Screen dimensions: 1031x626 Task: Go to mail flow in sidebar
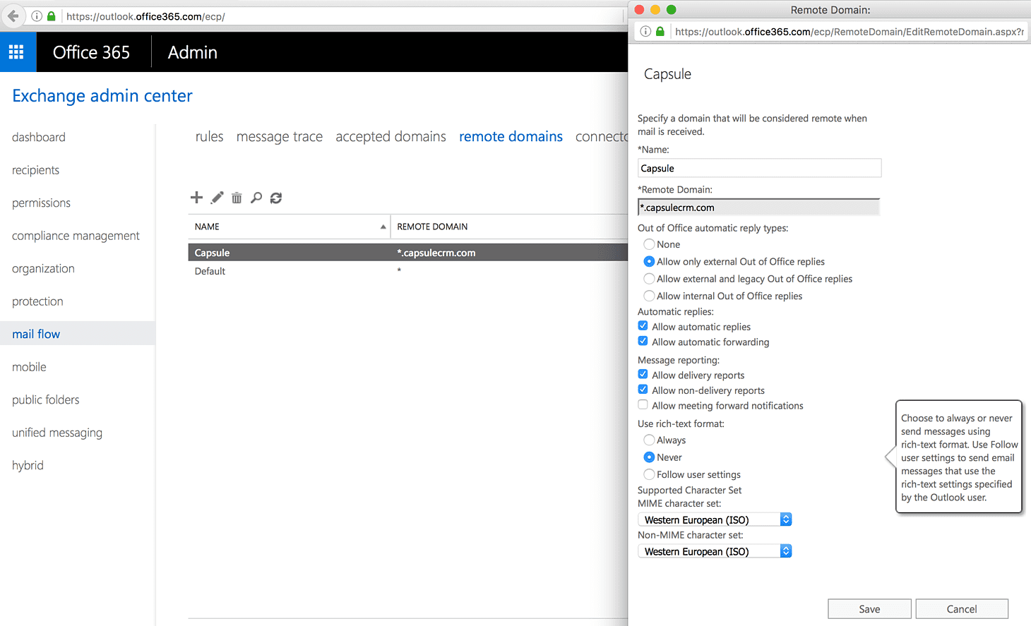(x=77, y=334)
